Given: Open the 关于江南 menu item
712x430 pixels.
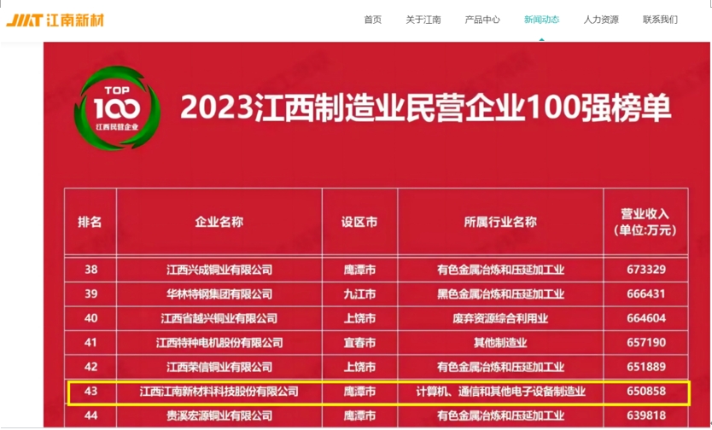Looking at the screenshot, I should 423,20.
